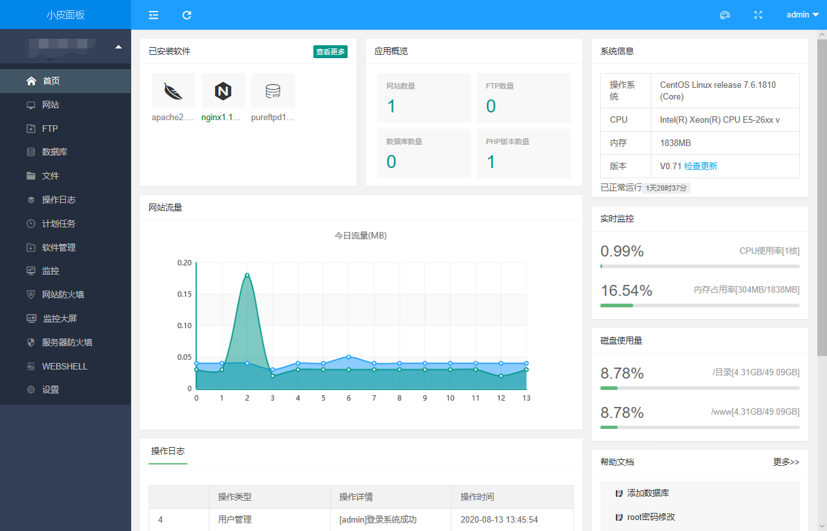This screenshot has width=827, height=531.
Task: Click the 检查更新 link
Action: point(700,166)
